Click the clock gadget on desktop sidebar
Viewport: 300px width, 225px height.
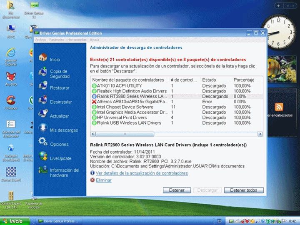(280, 32)
